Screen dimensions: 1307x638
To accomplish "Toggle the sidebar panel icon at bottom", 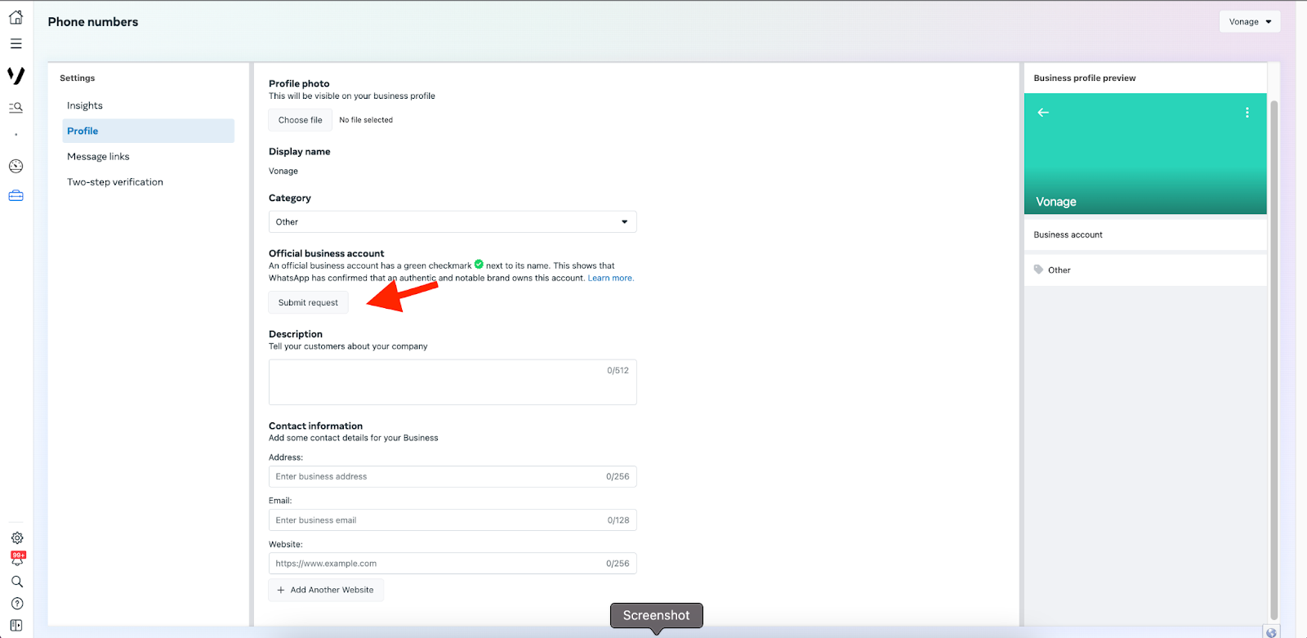I will pyautogui.click(x=16, y=625).
